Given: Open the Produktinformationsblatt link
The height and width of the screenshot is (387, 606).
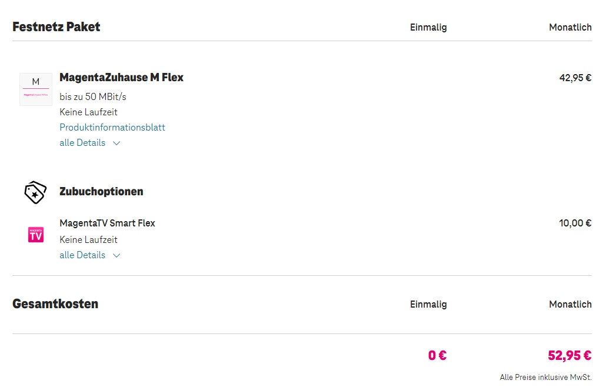Looking at the screenshot, I should (112, 128).
